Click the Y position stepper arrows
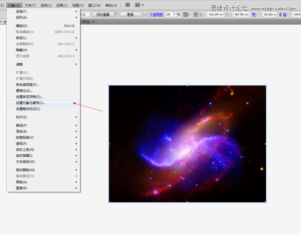 point(231,14)
